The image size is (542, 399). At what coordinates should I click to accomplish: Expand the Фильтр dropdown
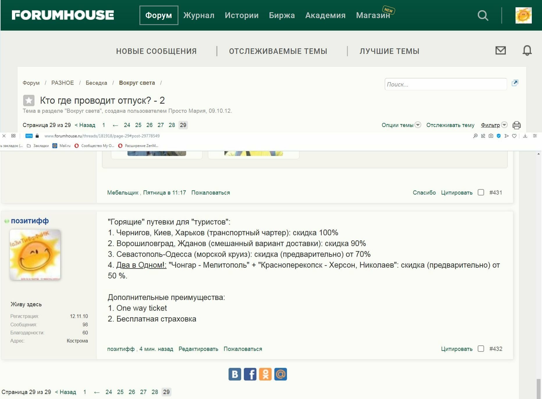(x=494, y=125)
